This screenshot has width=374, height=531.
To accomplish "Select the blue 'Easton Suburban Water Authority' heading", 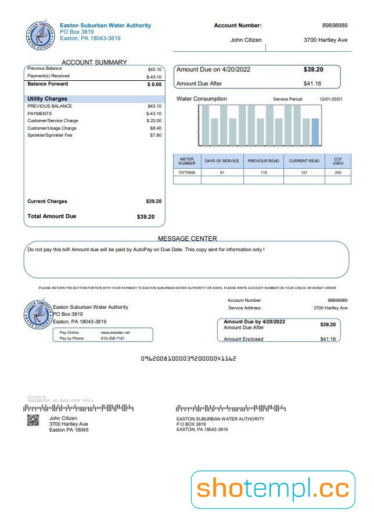I will click(x=106, y=26).
